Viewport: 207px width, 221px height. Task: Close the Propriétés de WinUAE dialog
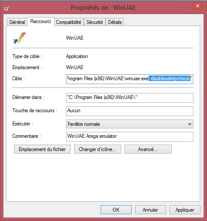[198, 6]
